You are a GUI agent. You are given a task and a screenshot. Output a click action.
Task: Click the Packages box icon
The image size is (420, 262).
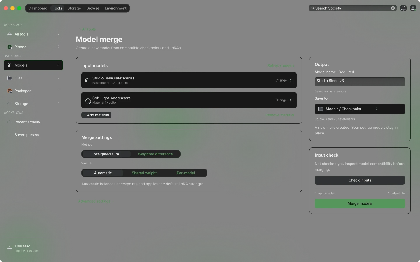10,91
